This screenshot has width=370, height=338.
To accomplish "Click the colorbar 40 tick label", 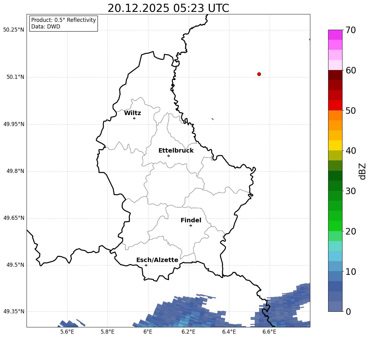I will click(x=351, y=151).
